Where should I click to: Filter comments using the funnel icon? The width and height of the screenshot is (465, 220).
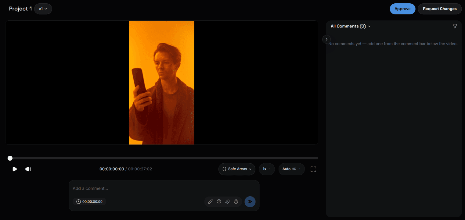455,26
